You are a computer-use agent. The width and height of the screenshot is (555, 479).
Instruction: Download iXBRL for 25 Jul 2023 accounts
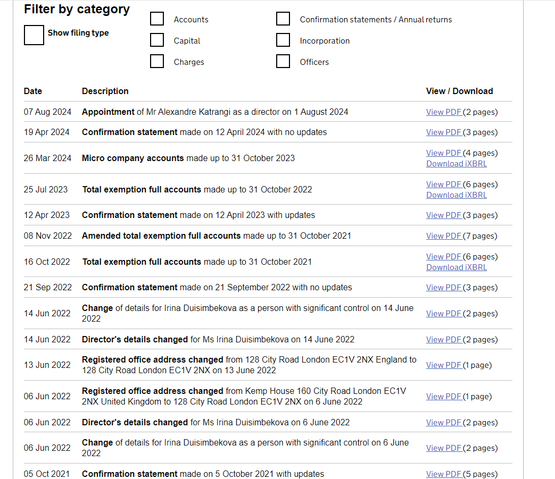(x=456, y=195)
